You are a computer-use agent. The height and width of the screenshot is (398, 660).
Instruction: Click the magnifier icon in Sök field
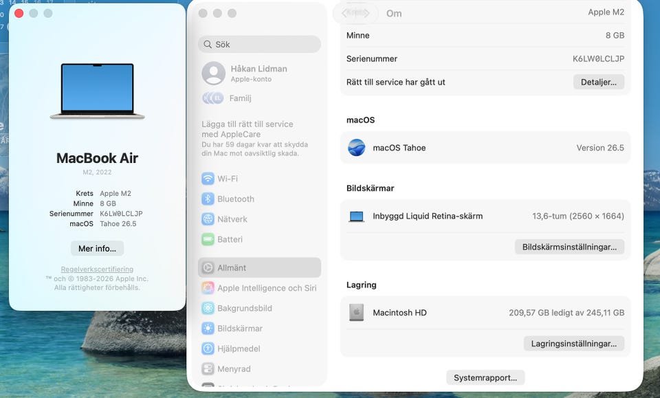tap(208, 44)
